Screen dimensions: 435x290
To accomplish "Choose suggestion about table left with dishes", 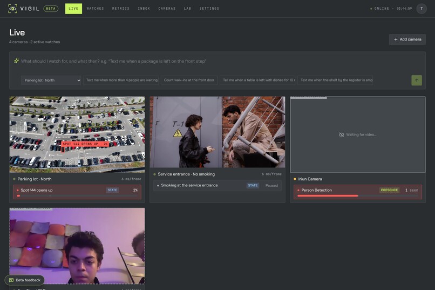I will [x=257, y=80].
